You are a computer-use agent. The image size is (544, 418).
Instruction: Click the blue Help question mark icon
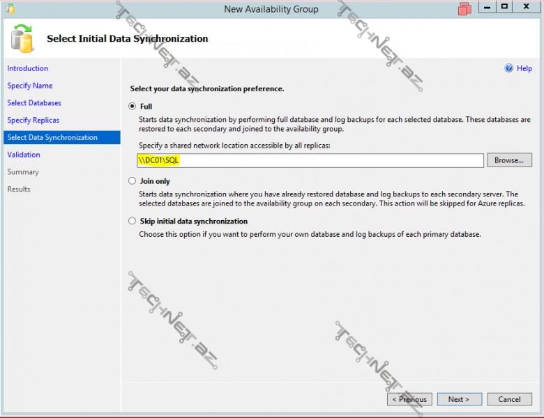[x=509, y=68]
